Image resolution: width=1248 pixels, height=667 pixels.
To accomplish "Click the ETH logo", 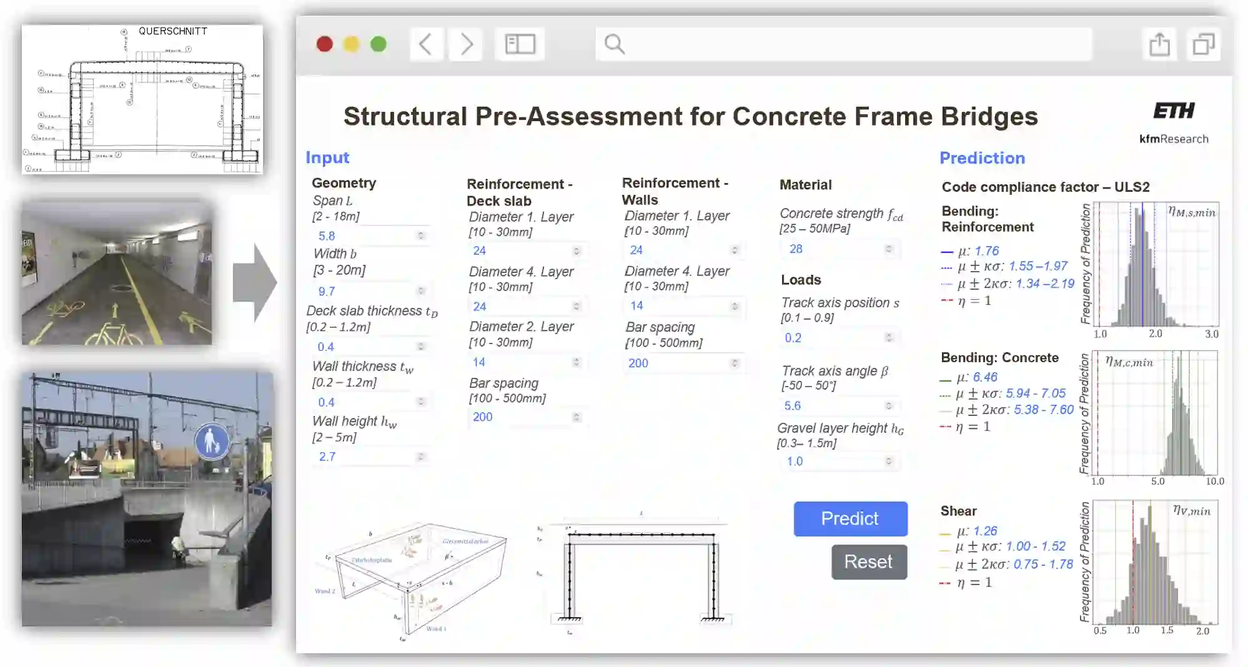I will (1174, 111).
